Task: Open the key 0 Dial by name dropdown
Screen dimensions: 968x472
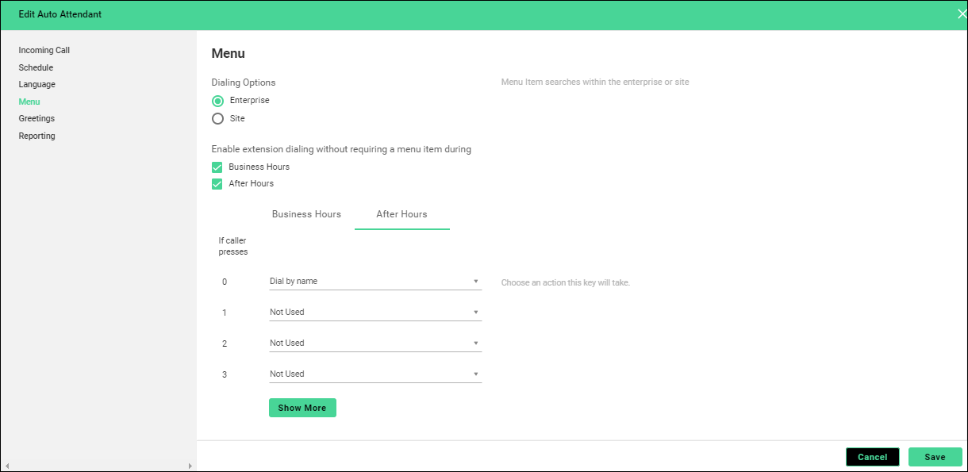Action: click(x=375, y=282)
